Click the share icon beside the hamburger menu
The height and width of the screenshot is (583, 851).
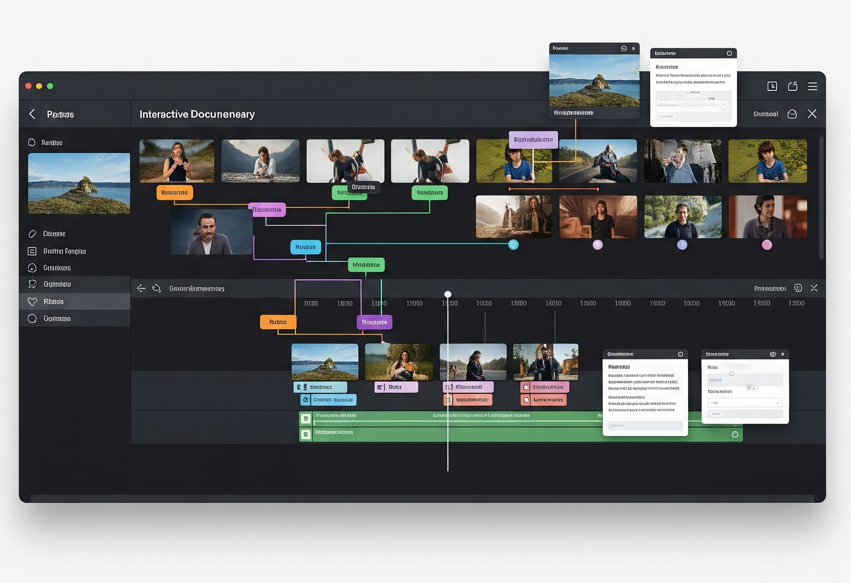(793, 86)
